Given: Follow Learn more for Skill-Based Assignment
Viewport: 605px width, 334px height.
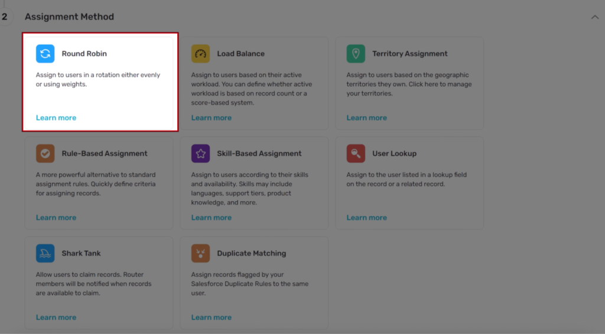Looking at the screenshot, I should coord(211,218).
